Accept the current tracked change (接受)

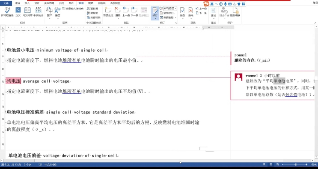point(183,11)
